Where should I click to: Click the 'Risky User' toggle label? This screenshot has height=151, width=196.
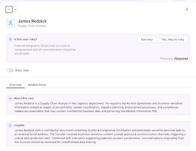click(22, 70)
